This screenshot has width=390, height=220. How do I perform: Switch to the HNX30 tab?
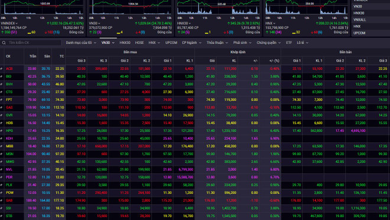point(125,43)
